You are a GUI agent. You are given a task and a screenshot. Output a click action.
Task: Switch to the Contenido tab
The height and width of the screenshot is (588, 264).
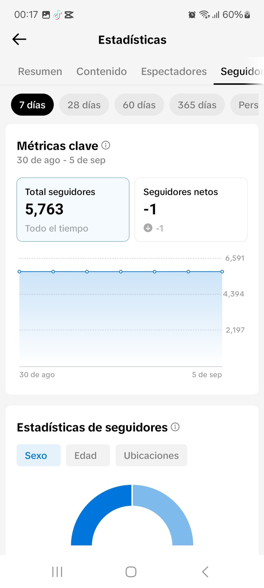101,71
